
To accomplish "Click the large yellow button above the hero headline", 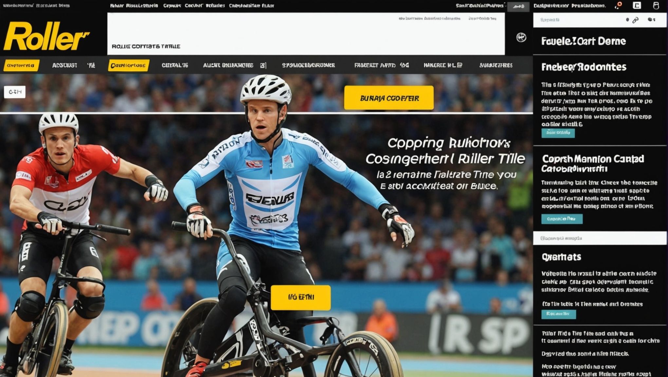I will [389, 98].
